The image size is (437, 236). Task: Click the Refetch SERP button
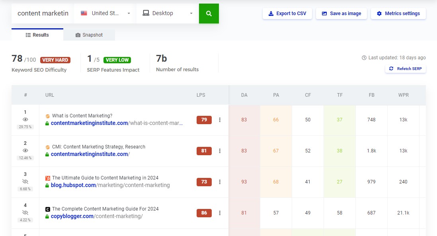(x=406, y=68)
